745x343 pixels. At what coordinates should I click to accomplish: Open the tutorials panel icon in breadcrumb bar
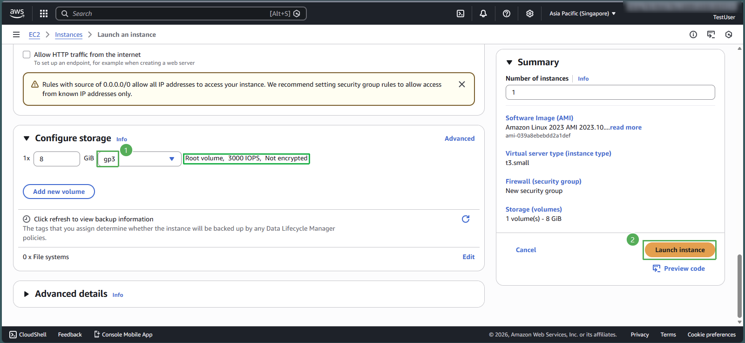click(x=711, y=34)
